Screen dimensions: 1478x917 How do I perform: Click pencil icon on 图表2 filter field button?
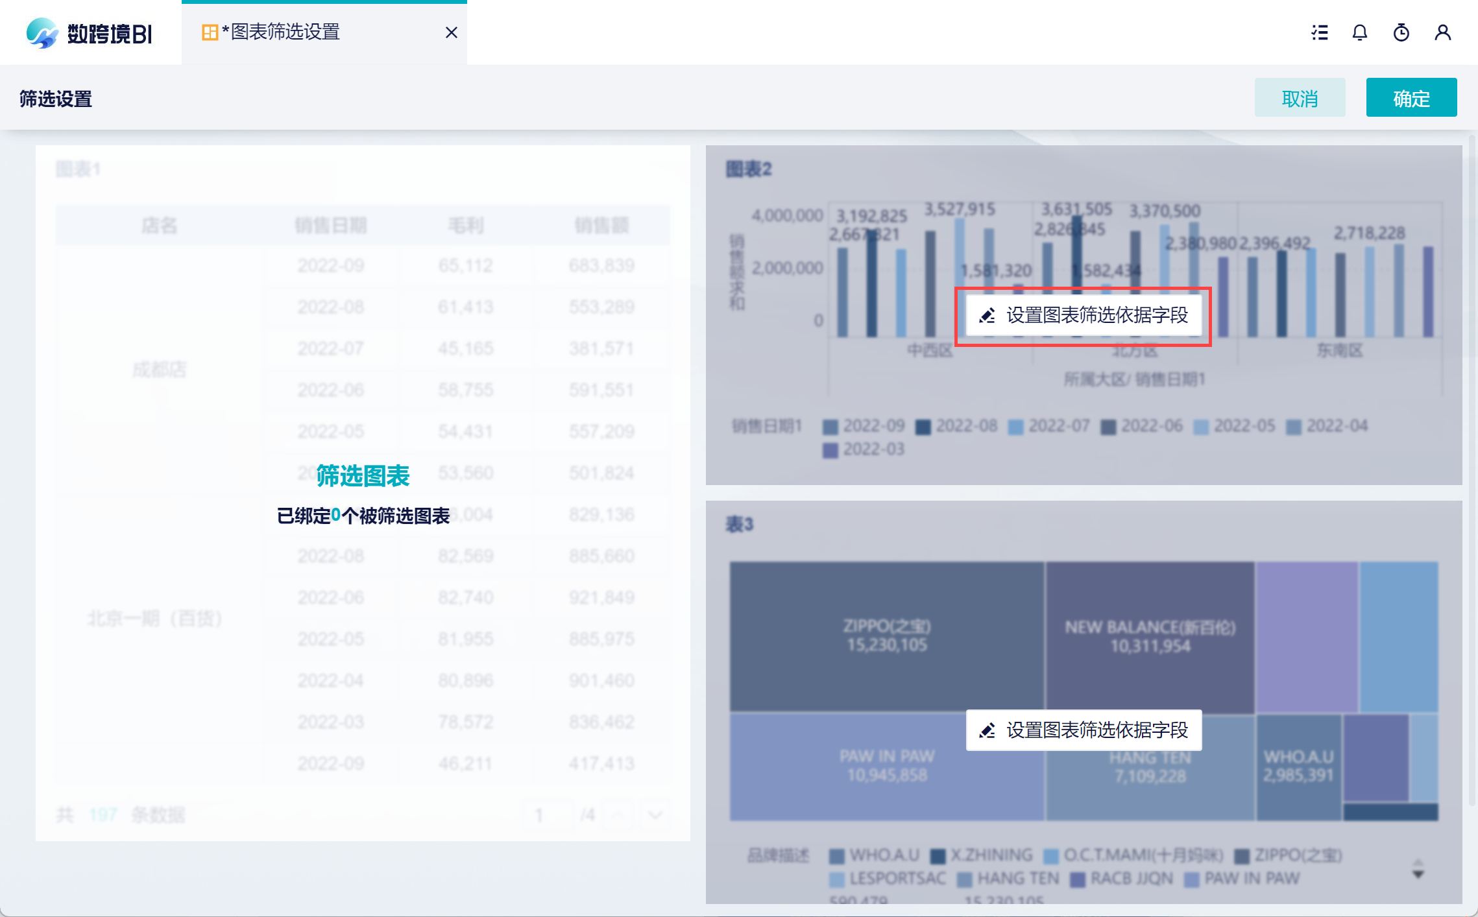(x=987, y=316)
